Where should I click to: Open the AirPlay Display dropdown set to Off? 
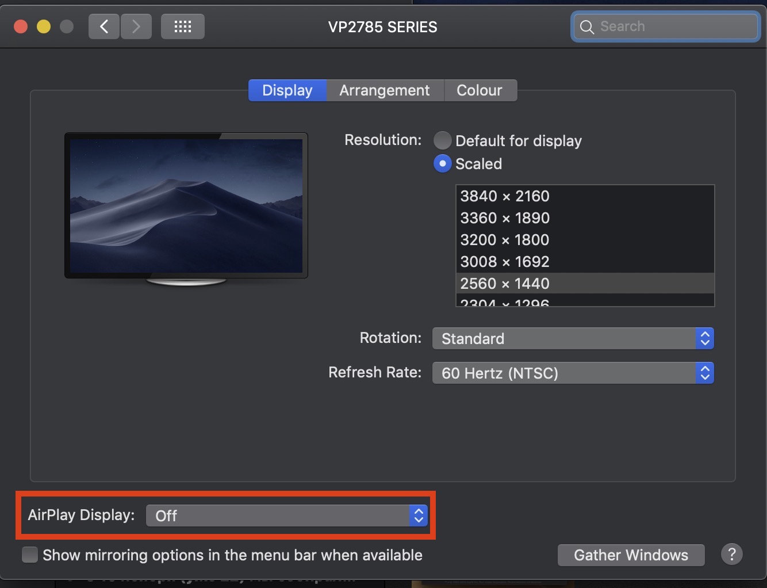[x=287, y=516]
